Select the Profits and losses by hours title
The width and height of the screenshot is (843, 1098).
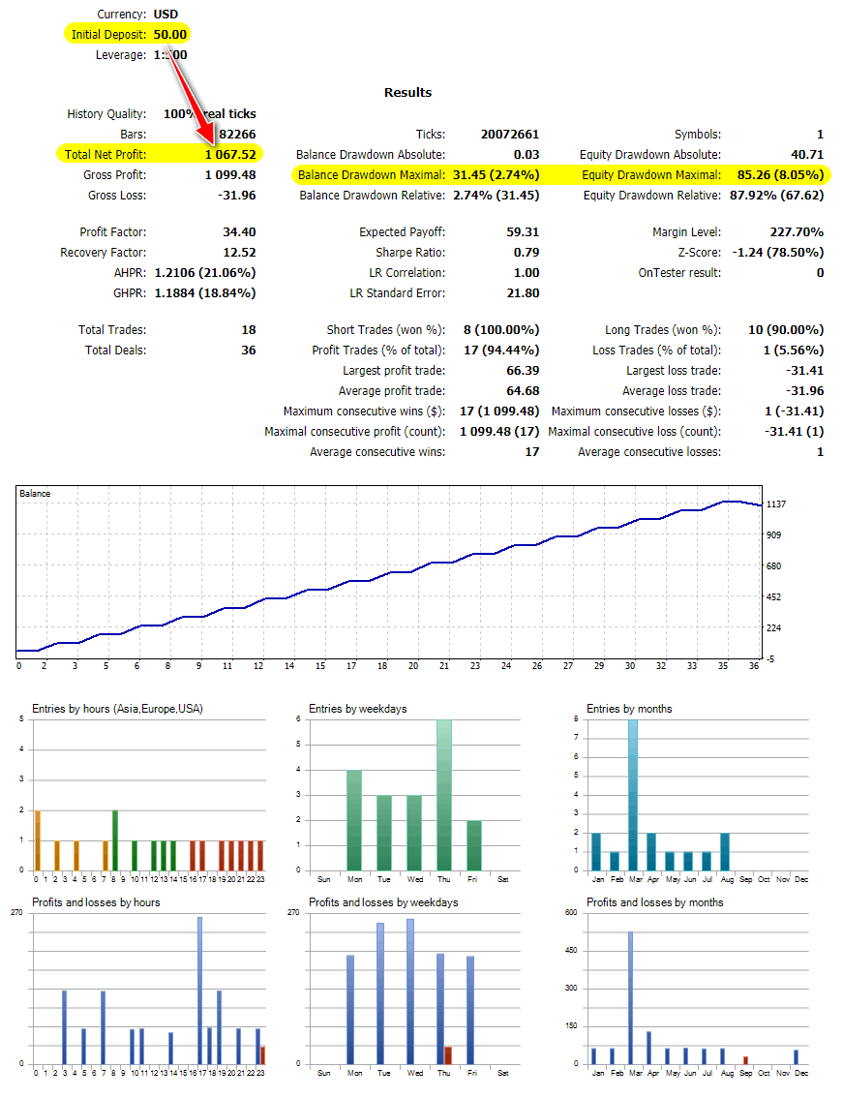[96, 902]
